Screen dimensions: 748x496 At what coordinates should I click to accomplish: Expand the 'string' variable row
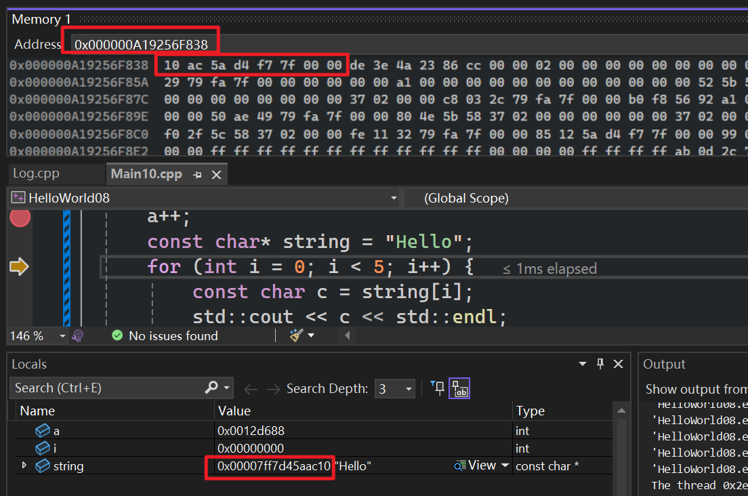click(25, 466)
